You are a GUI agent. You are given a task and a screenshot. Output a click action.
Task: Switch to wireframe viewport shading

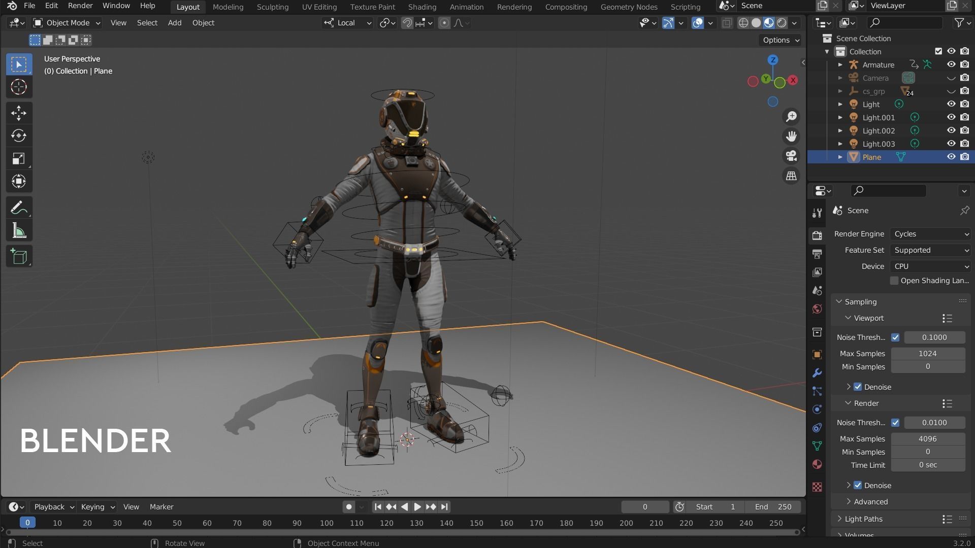point(743,23)
